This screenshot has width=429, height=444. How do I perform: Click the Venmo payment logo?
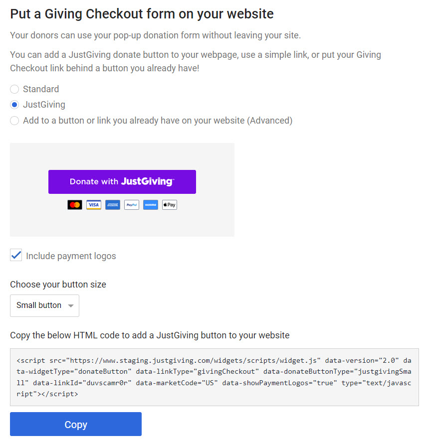[151, 205]
